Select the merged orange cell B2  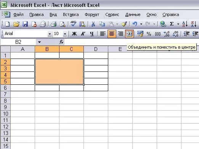click(x=59, y=71)
